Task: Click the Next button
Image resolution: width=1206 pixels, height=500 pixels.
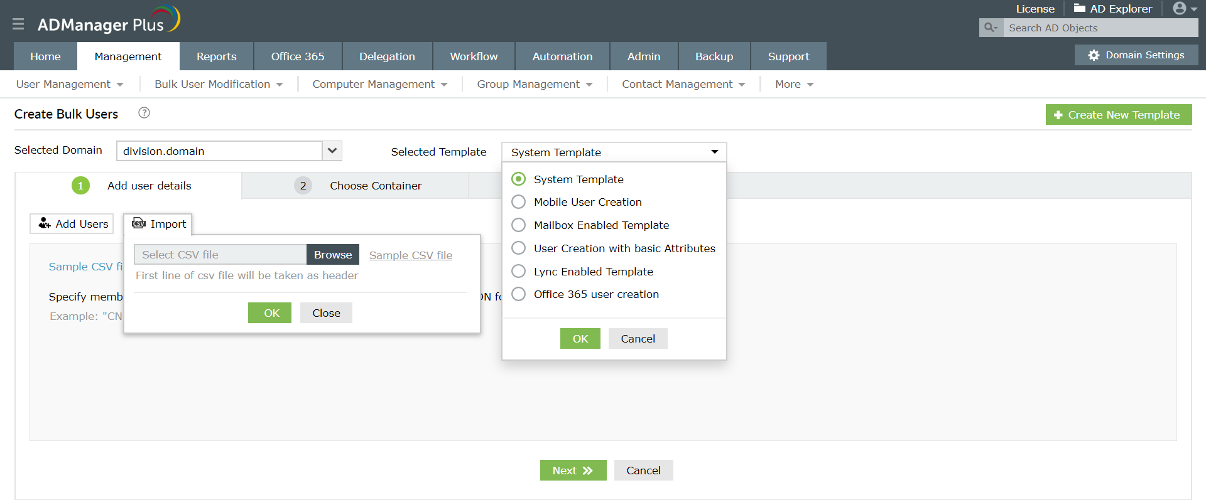Action: tap(573, 471)
